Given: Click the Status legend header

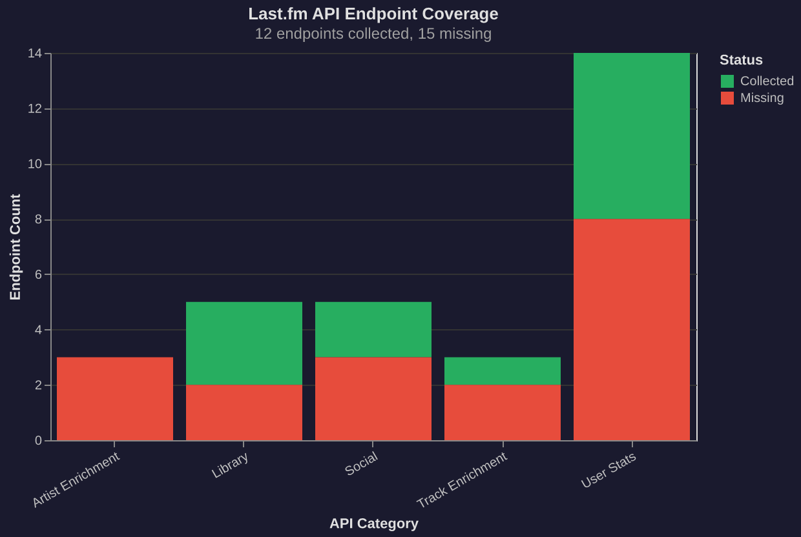Looking at the screenshot, I should point(740,59).
